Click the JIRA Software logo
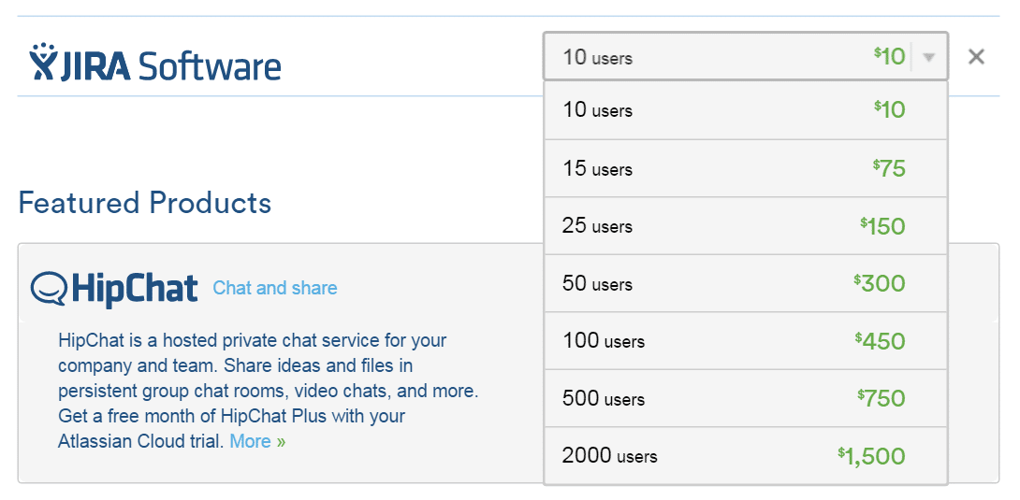 (154, 63)
